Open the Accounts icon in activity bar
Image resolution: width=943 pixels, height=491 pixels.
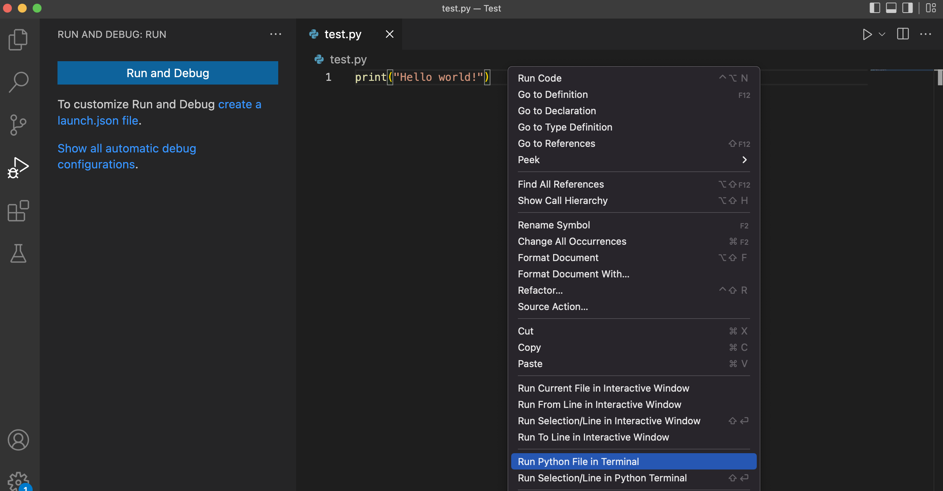click(18, 440)
